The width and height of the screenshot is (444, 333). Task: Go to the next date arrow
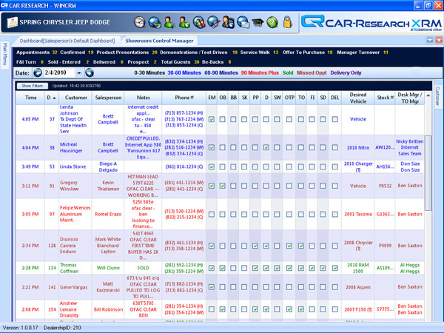pos(90,73)
